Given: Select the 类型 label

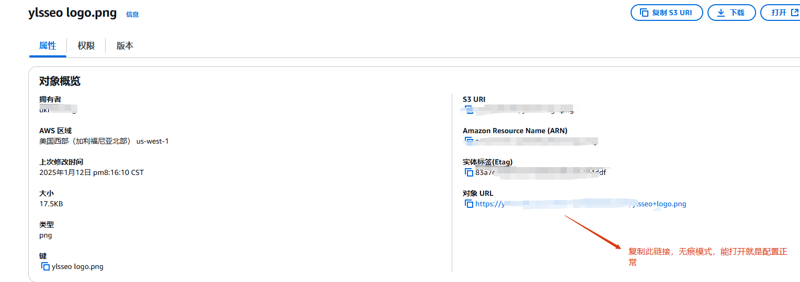Looking at the screenshot, I should pyautogui.click(x=47, y=225).
